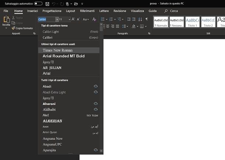Switch to the Revisione tab
Viewport: 225px width, 160px height.
click(x=120, y=11)
